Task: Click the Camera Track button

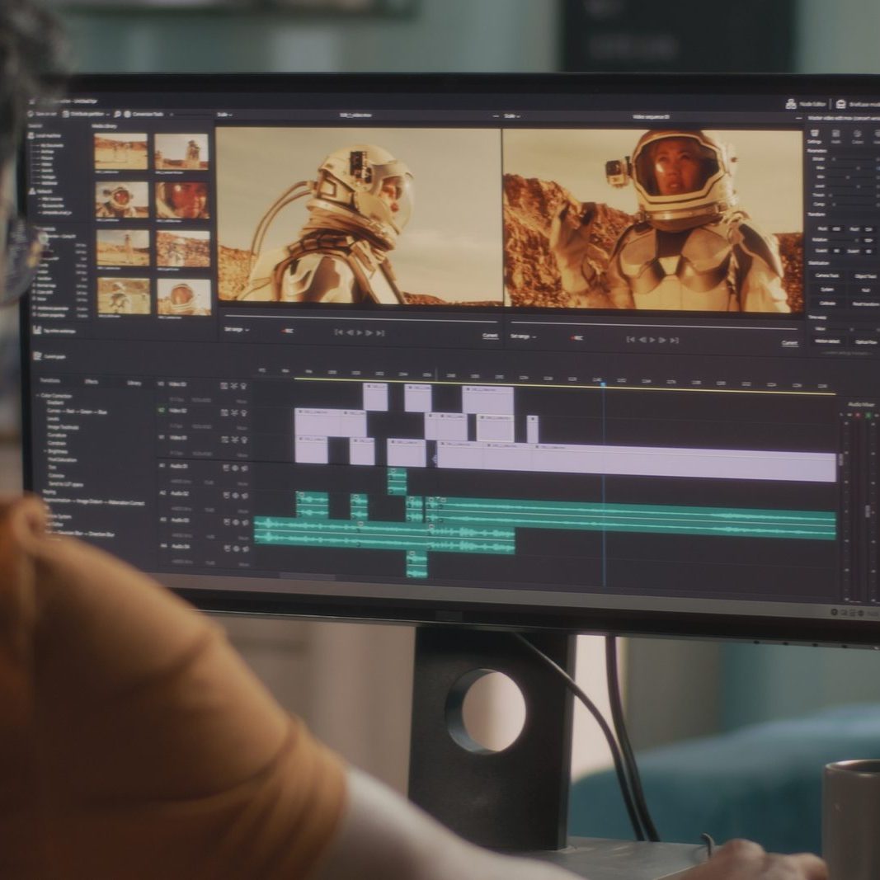Action: pos(826,275)
